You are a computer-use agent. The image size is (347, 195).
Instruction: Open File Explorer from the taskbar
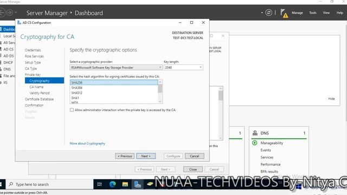coord(125,184)
